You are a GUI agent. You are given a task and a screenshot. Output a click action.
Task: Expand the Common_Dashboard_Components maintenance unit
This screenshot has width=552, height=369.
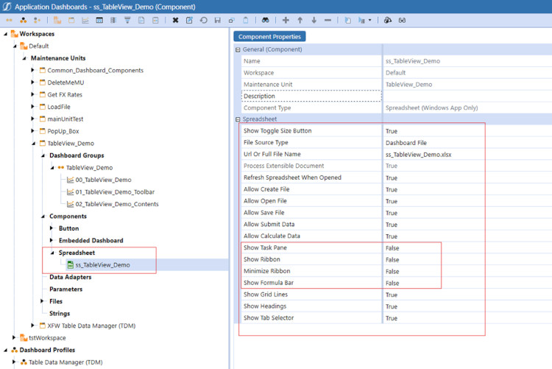point(33,71)
